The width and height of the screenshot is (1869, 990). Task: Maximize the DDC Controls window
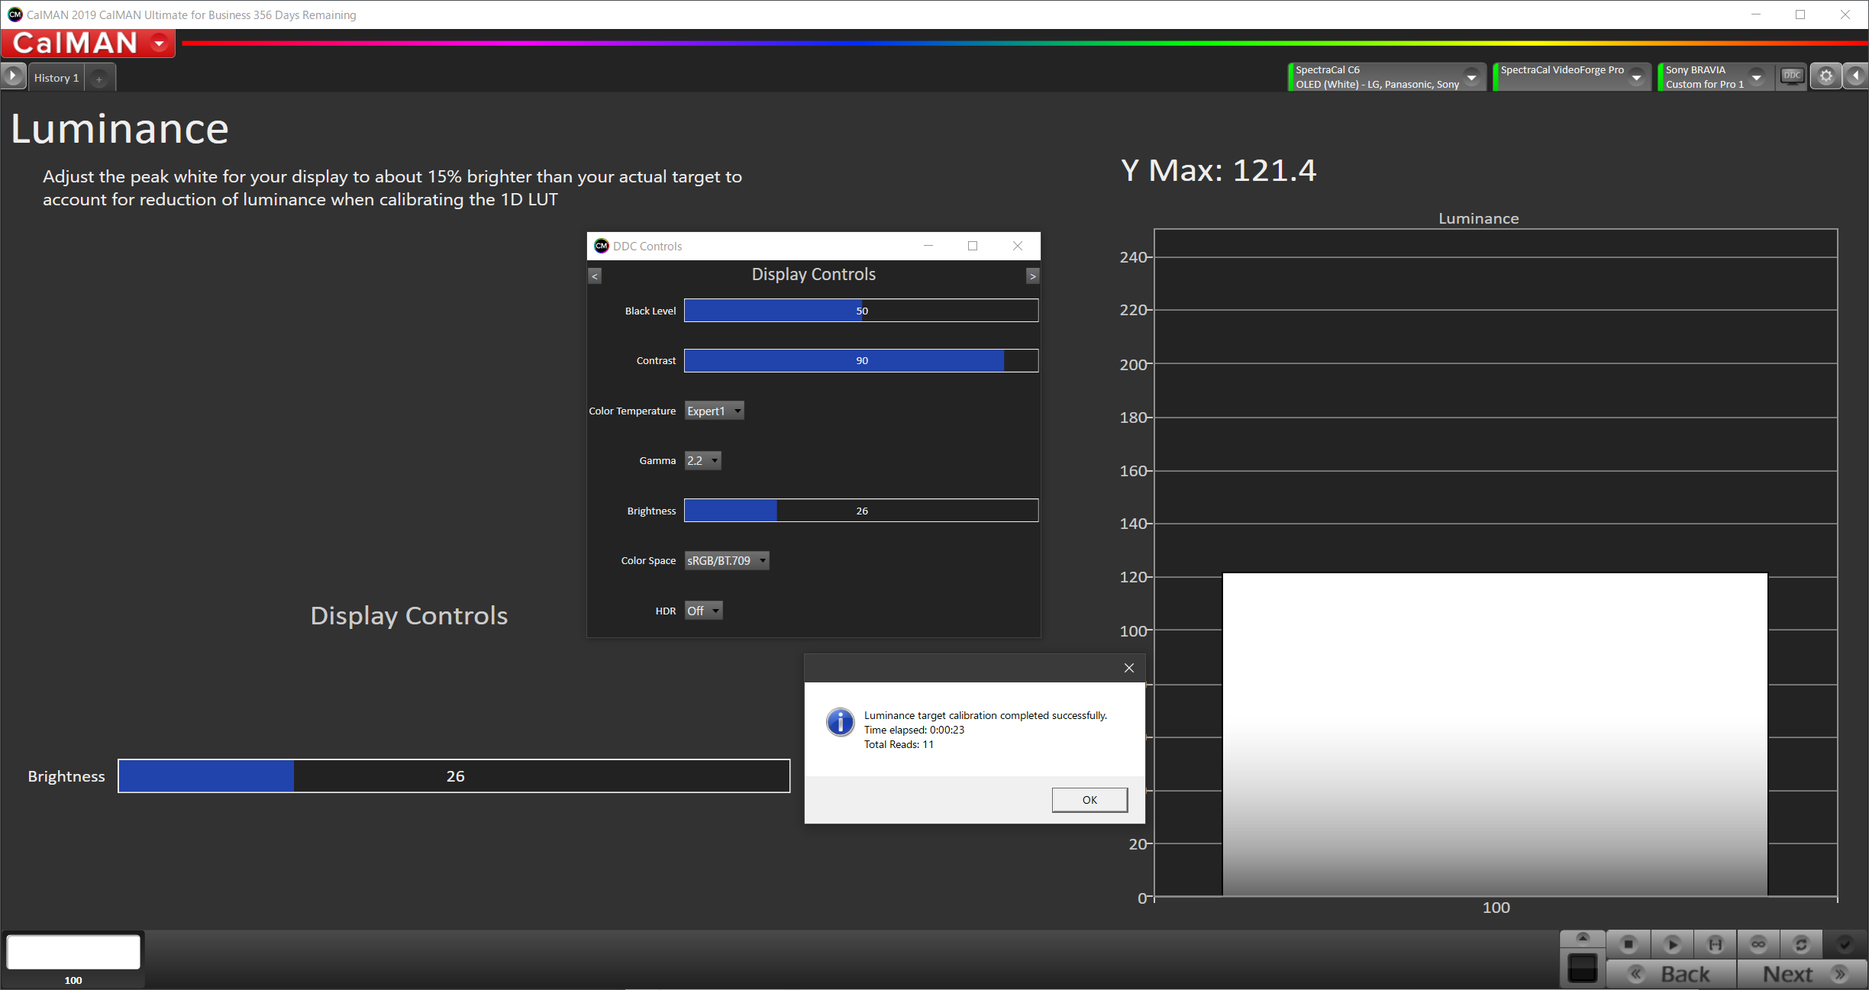(973, 246)
